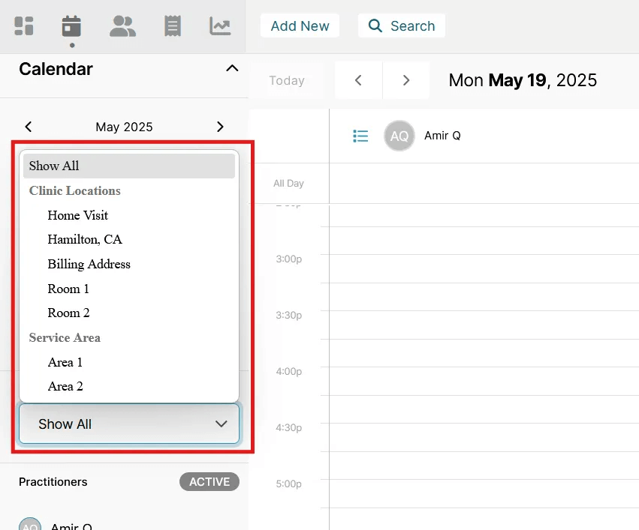Click the Practitioners heading
The width and height of the screenshot is (639, 530).
click(x=53, y=481)
